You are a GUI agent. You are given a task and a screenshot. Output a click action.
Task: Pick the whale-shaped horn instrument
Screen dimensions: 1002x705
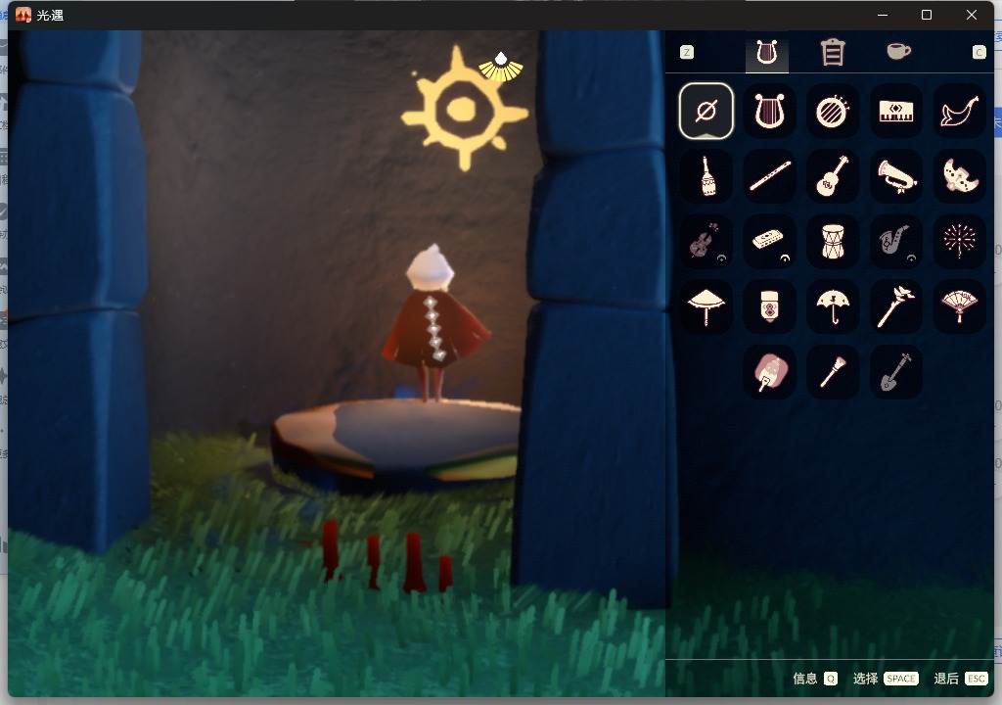[x=959, y=112]
